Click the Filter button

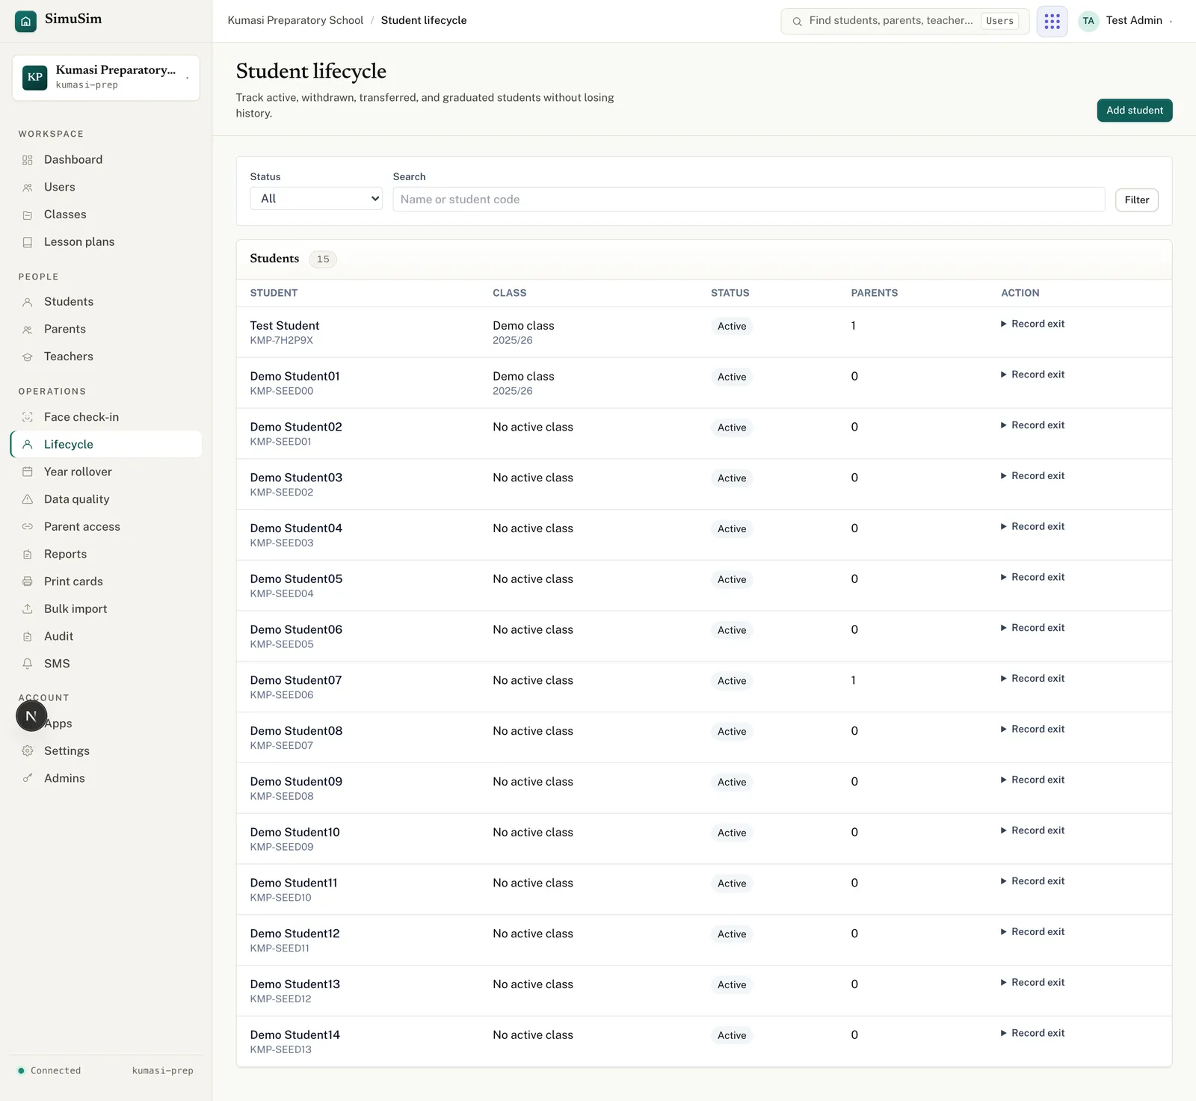[x=1136, y=200]
